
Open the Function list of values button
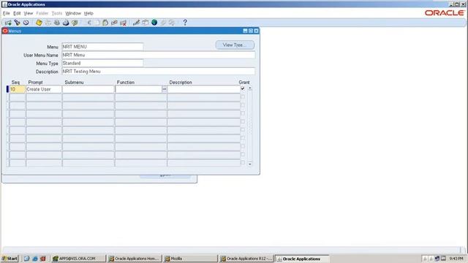pyautogui.click(x=164, y=89)
